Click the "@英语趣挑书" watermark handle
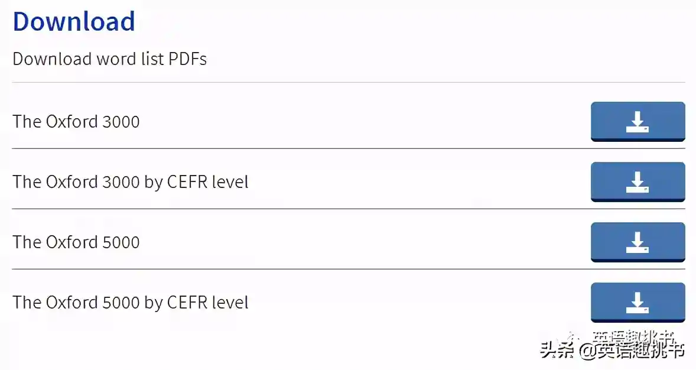The width and height of the screenshot is (696, 370). (x=632, y=350)
